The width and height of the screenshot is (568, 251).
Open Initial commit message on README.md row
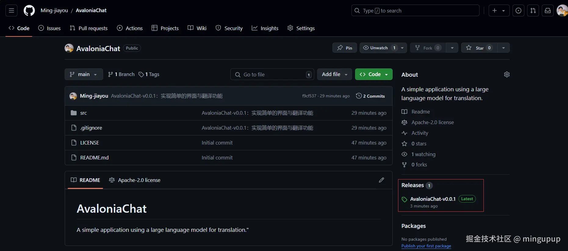[217, 158]
